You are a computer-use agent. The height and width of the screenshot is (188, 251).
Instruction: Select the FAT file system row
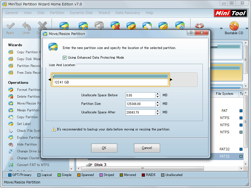(227, 111)
